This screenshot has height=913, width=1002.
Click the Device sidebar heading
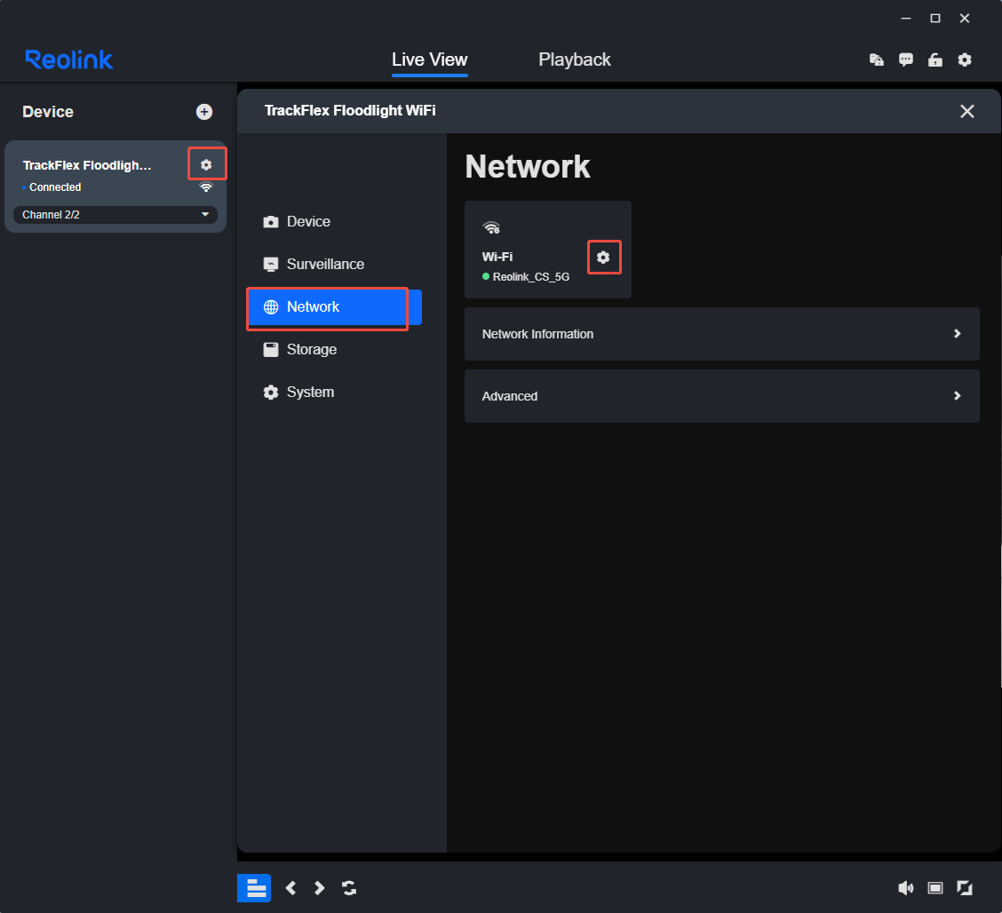(x=48, y=112)
